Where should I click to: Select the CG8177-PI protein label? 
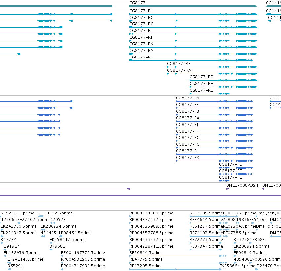pos(187,151)
